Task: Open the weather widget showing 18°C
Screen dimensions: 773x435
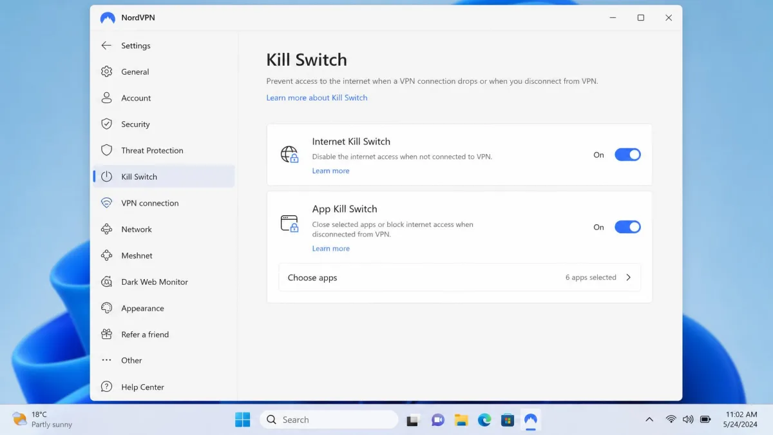Action: (x=43, y=420)
